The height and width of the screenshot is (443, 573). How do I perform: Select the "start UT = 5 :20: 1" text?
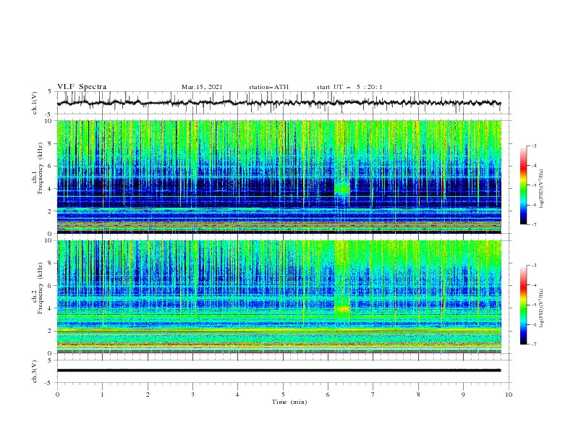349,87
